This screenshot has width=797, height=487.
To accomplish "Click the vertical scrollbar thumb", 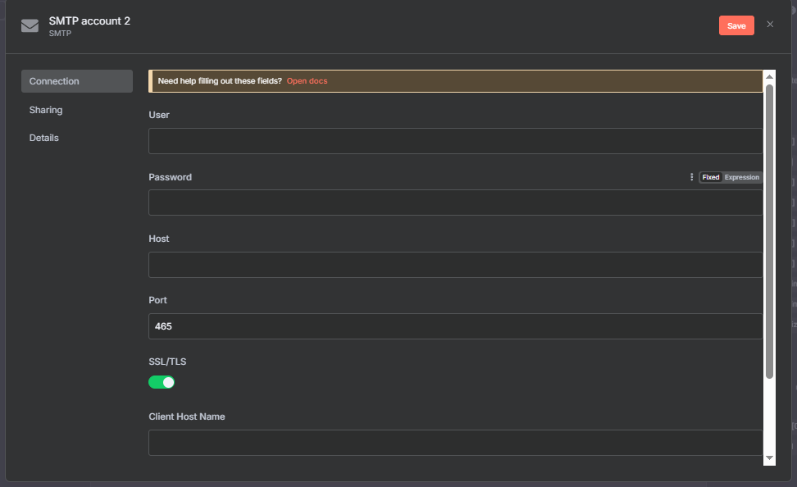I will [x=770, y=231].
